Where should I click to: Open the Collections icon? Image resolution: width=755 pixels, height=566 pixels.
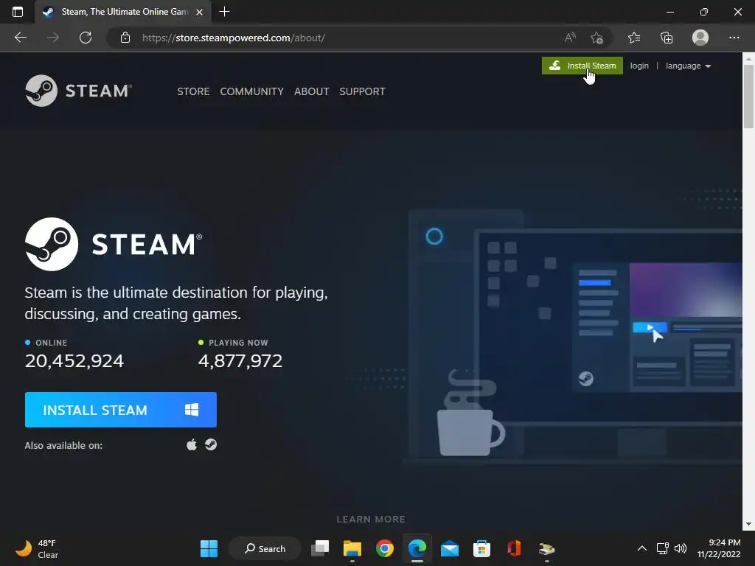[667, 38]
